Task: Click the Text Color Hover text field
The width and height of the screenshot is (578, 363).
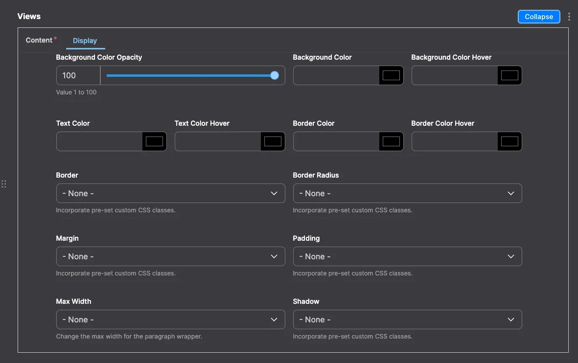Action: coord(218,141)
